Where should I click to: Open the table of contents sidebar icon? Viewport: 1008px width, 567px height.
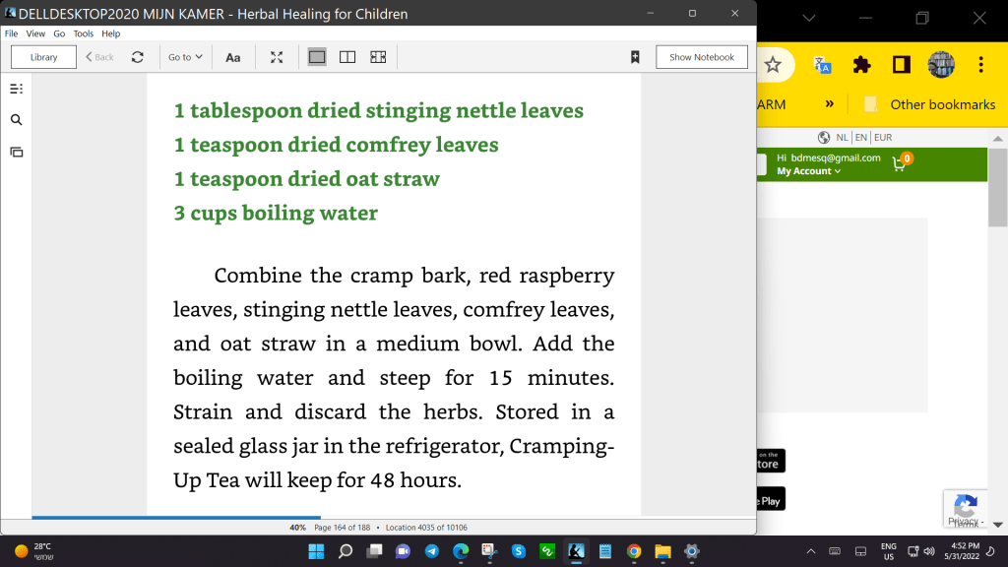click(16, 89)
